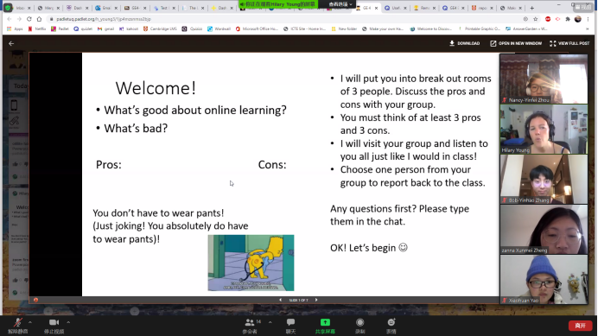Click DOWNLOAD above the slide
This screenshot has width=598, height=336.
tap(465, 43)
